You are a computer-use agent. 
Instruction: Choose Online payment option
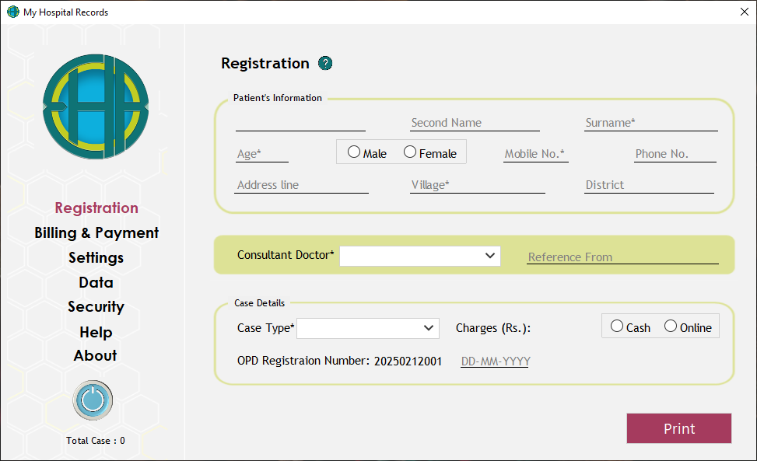point(671,327)
